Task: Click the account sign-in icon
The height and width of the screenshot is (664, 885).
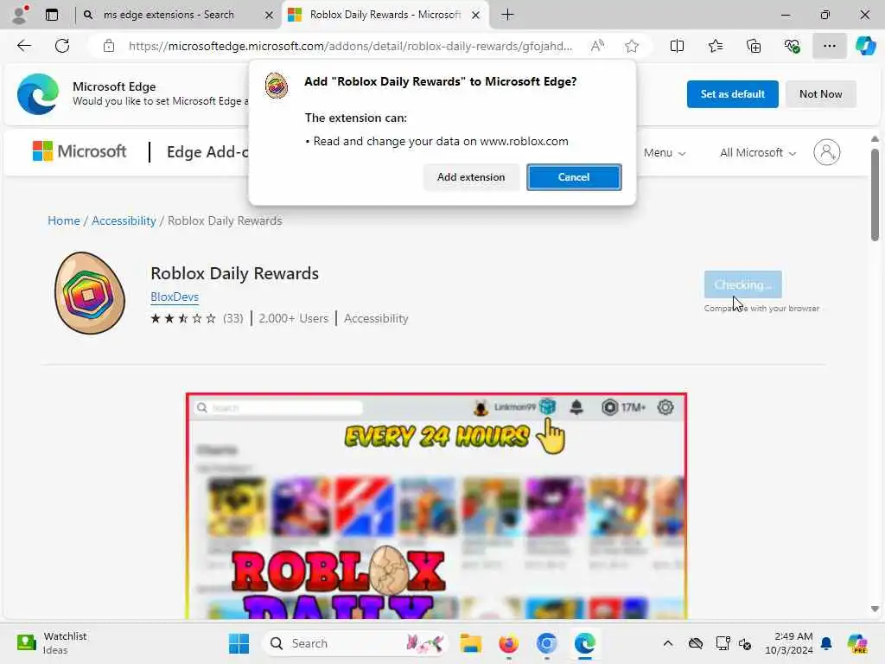Action: (x=827, y=152)
